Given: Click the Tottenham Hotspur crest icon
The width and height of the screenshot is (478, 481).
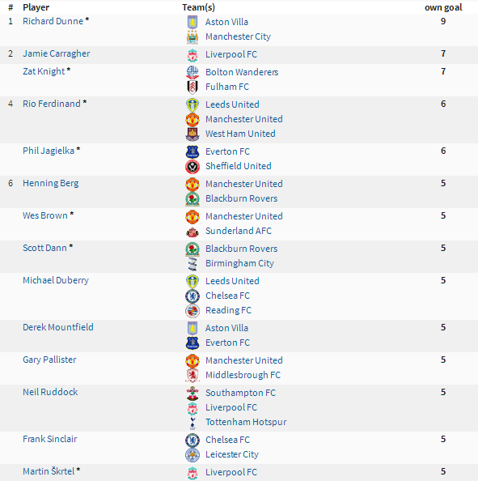Looking at the screenshot, I should [192, 422].
